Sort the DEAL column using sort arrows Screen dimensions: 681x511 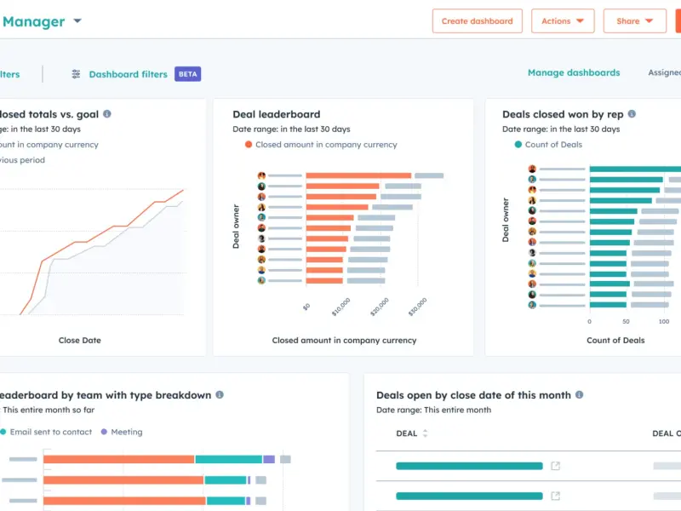tap(425, 433)
